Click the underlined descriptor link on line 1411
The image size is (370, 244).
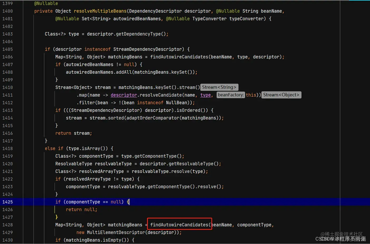click(x=124, y=95)
